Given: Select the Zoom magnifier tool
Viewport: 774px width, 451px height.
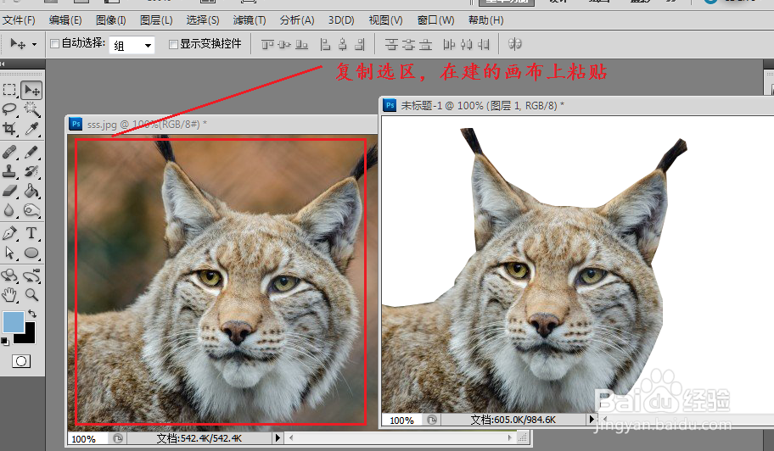Looking at the screenshot, I should (31, 295).
